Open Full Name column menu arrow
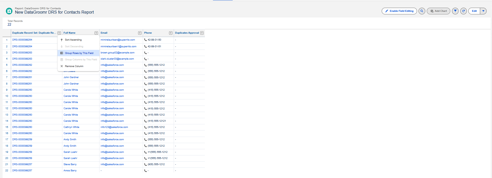The height and width of the screenshot is (178, 492). [96, 33]
